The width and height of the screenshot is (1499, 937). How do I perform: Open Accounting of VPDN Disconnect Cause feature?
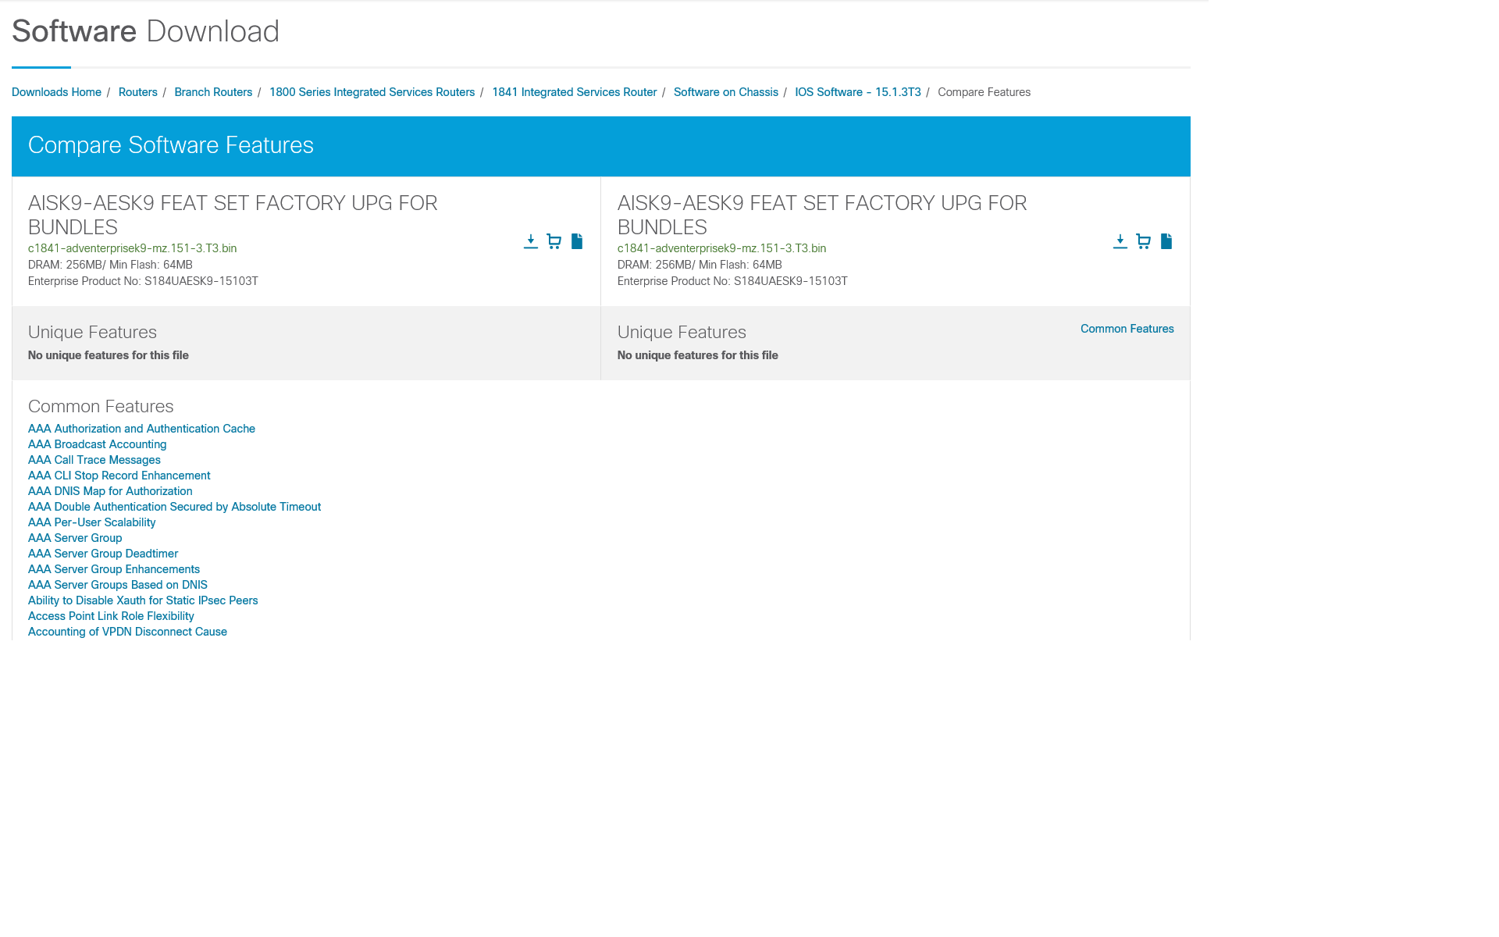click(x=127, y=632)
